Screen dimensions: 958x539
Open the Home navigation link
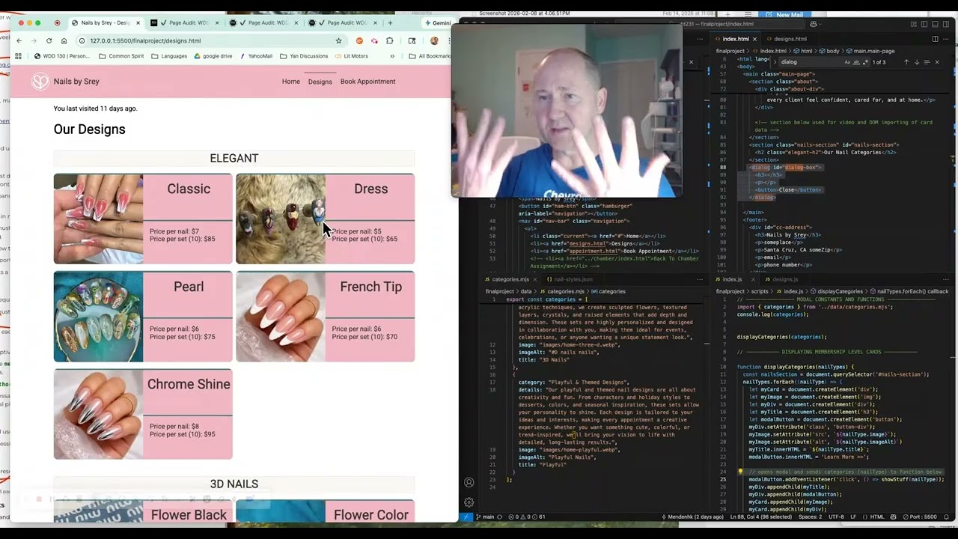(x=291, y=82)
